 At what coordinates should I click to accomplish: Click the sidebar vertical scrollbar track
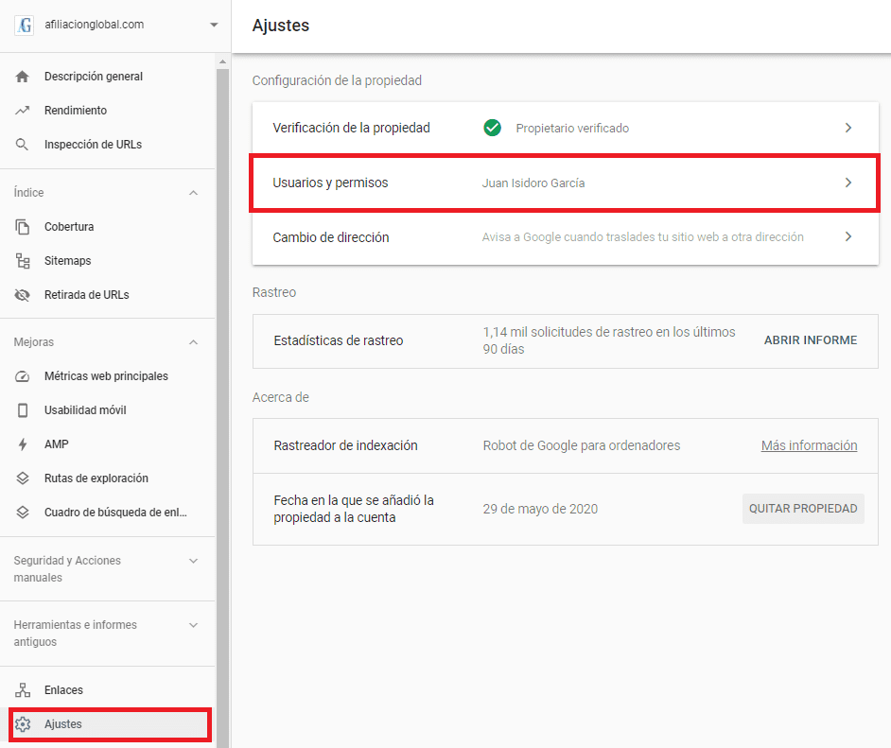pos(223,408)
